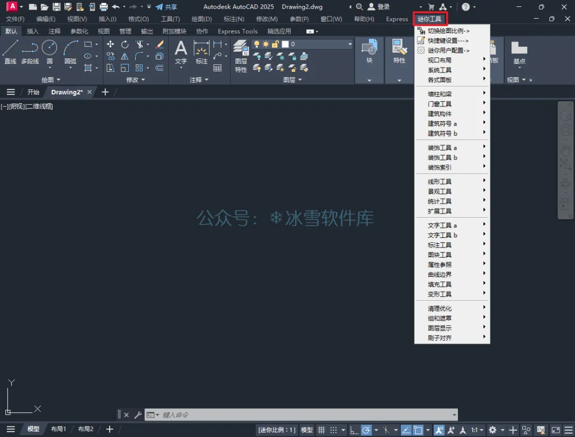Click the Fillet tool icon
This screenshot has width=575, height=437.
coord(139,56)
